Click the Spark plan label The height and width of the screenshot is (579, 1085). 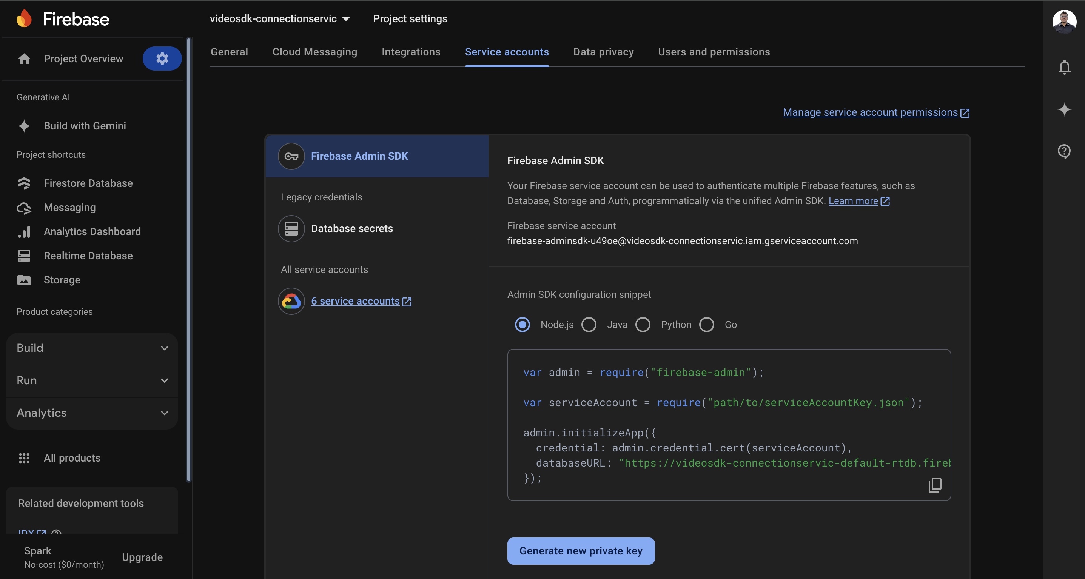click(37, 551)
